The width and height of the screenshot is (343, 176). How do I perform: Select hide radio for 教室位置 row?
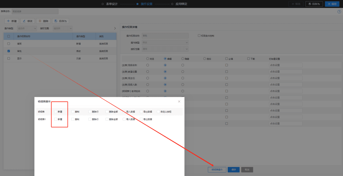(183, 72)
